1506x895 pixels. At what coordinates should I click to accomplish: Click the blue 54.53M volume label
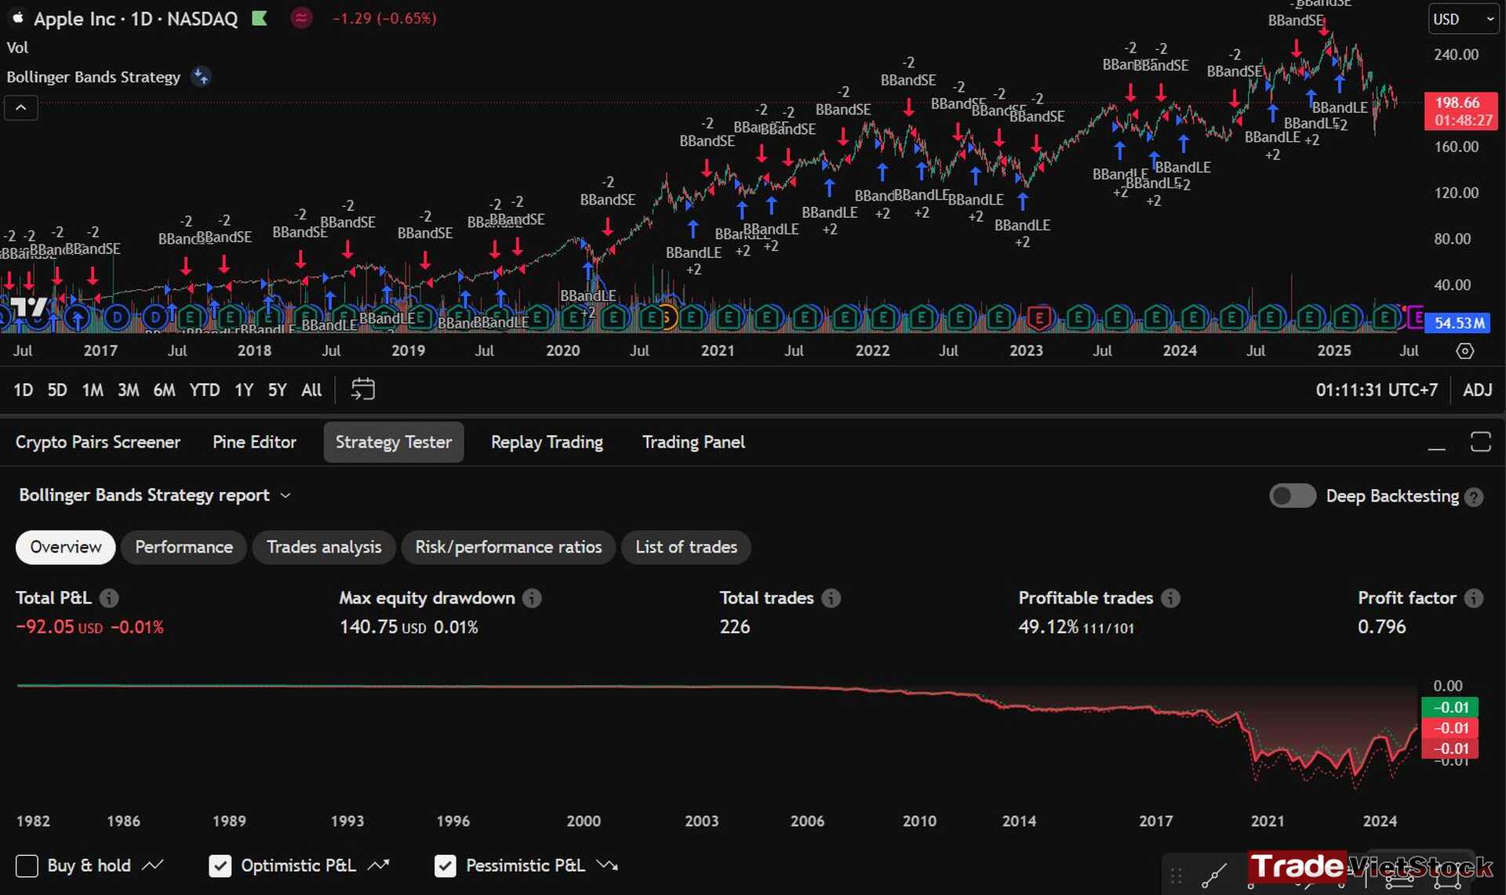click(1459, 323)
